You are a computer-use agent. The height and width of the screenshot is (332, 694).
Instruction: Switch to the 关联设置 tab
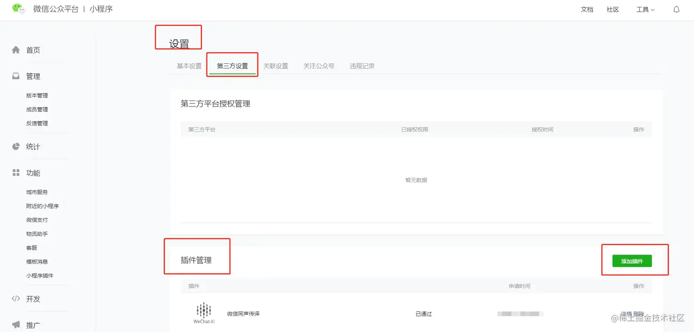tap(276, 66)
